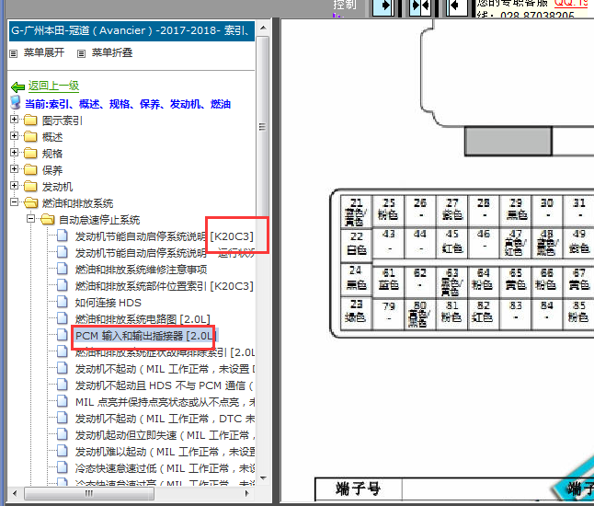The height and width of the screenshot is (506, 594).
Task: Open 燃油和排放系统维修注意事项 document
Action: (141, 270)
